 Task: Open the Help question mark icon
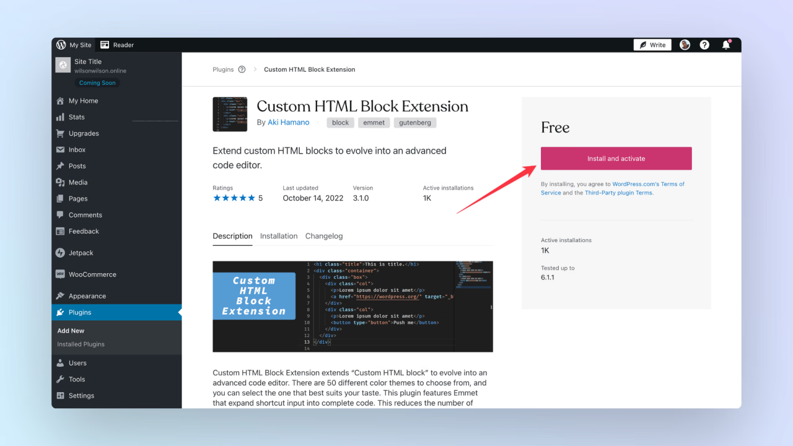point(704,45)
